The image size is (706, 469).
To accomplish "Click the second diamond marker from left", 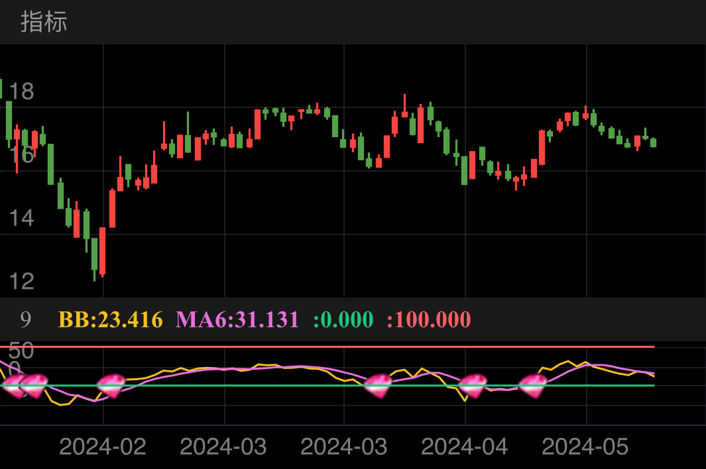I will 33,386.
